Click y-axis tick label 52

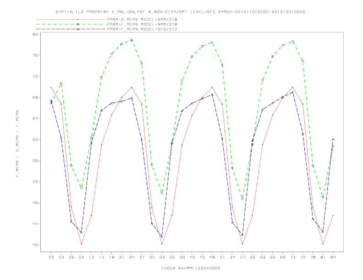click(35, 182)
